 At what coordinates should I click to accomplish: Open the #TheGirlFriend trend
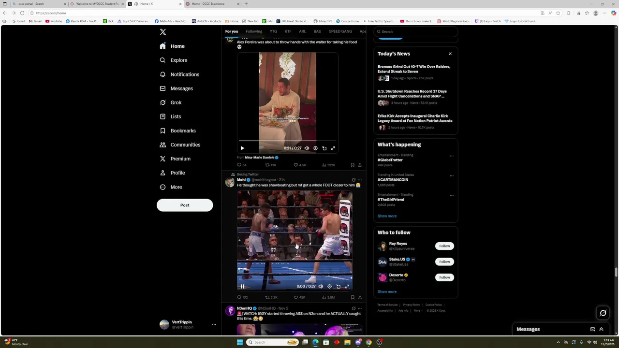pyautogui.click(x=391, y=200)
